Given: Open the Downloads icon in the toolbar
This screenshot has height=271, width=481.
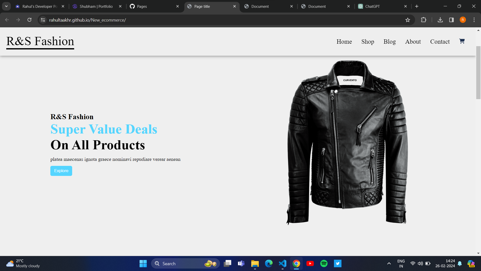Looking at the screenshot, I should 440,20.
